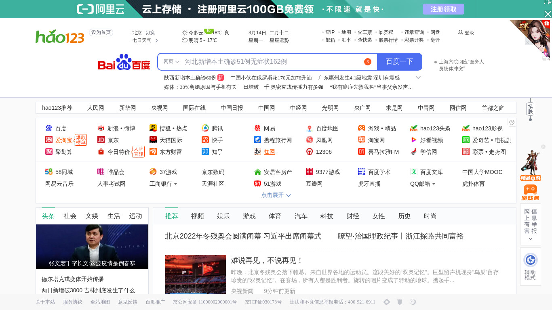
Task: Click the 注册领取 banner button
Action: [x=443, y=9]
